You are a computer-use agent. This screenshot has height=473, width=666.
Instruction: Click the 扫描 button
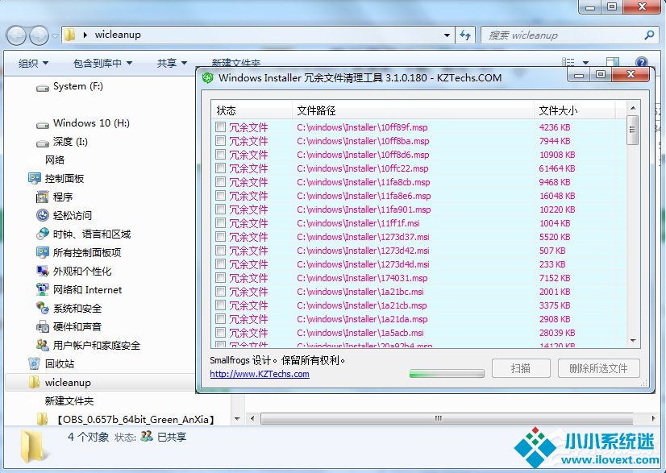(521, 368)
